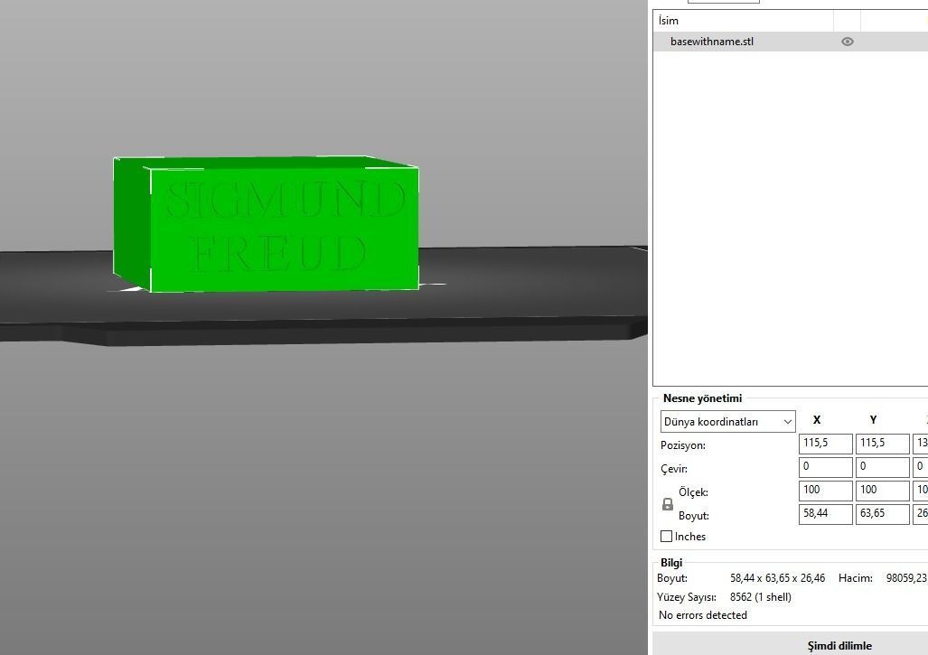The width and height of the screenshot is (928, 655).
Task: Click the Çevir X rotation field
Action: coord(826,467)
